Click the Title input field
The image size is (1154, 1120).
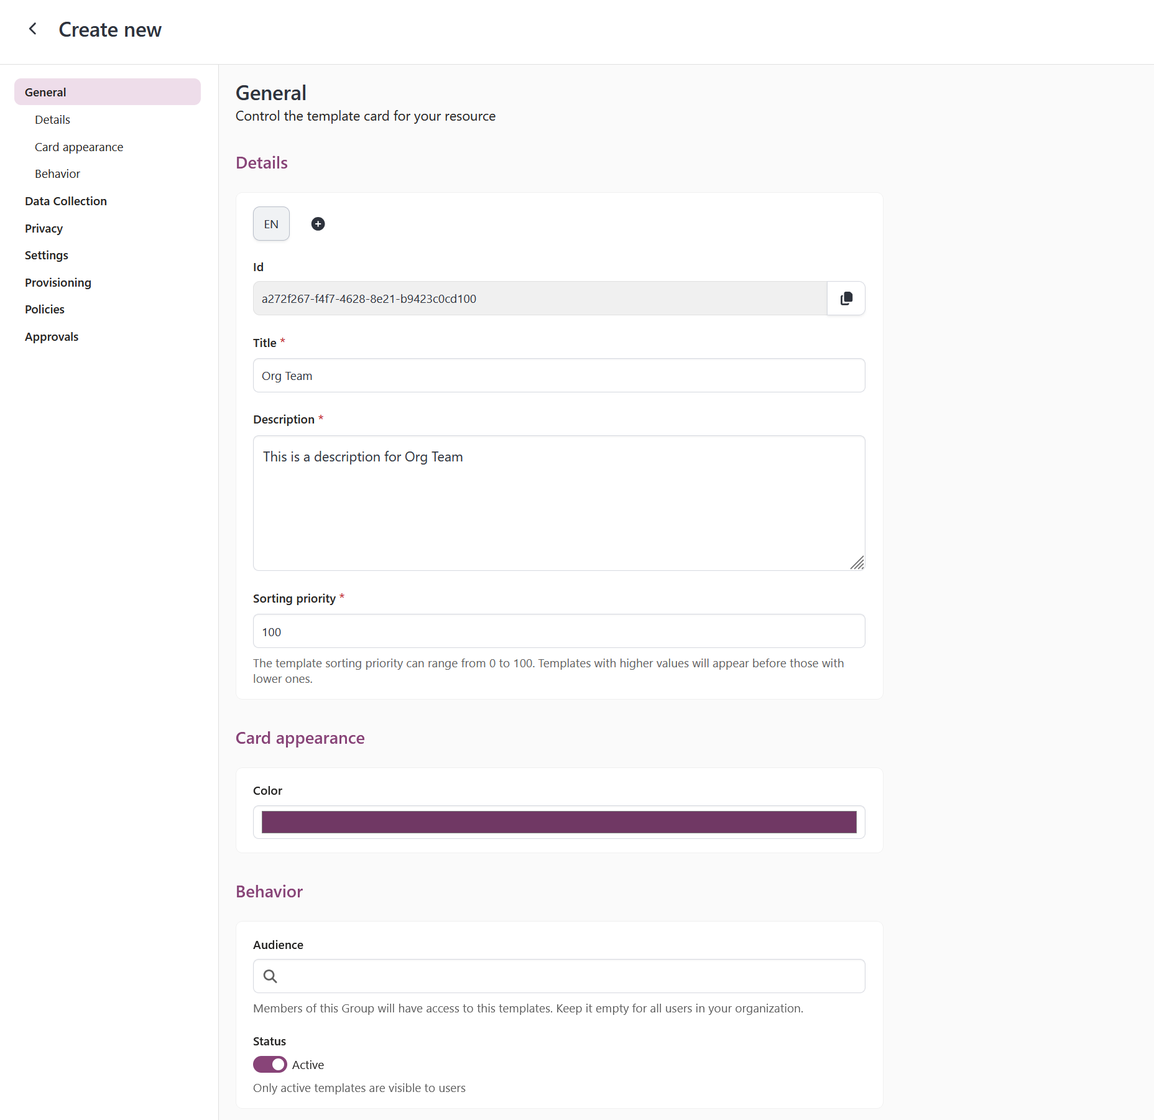[x=558, y=376]
